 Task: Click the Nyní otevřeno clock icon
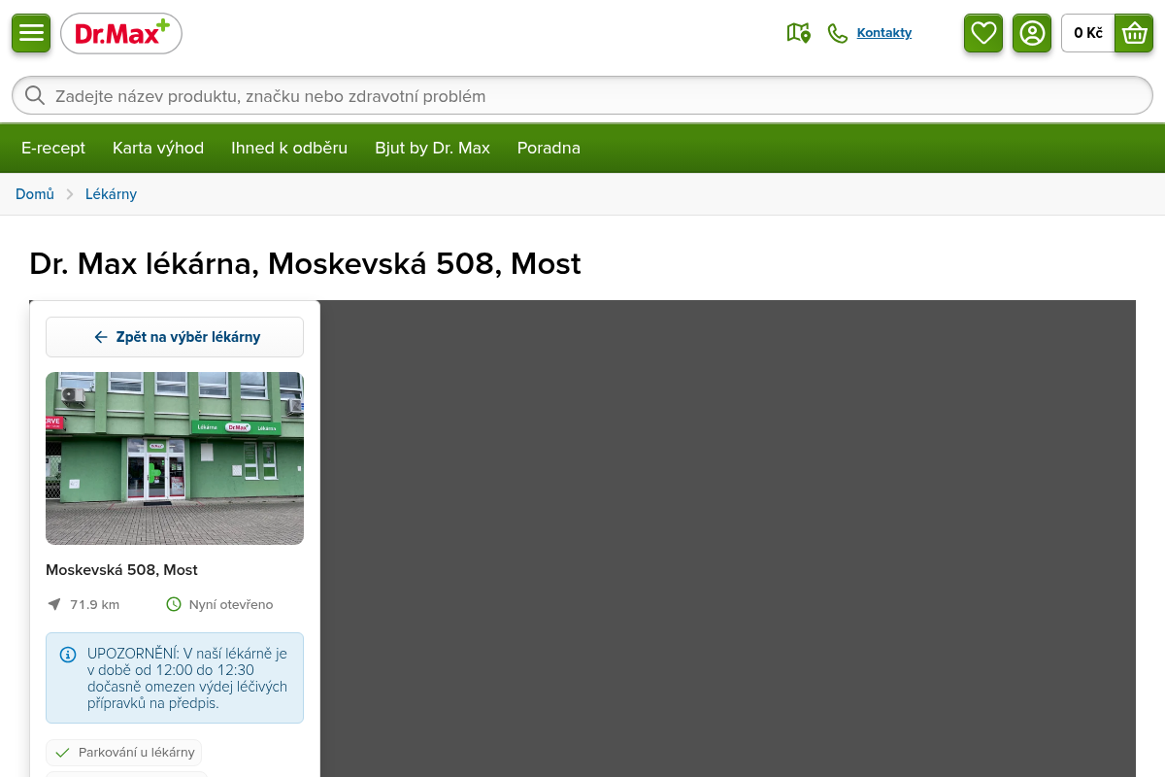point(174,604)
